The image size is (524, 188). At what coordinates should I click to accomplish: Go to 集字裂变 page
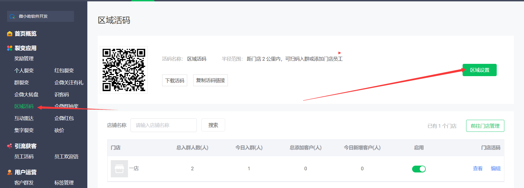(24, 130)
